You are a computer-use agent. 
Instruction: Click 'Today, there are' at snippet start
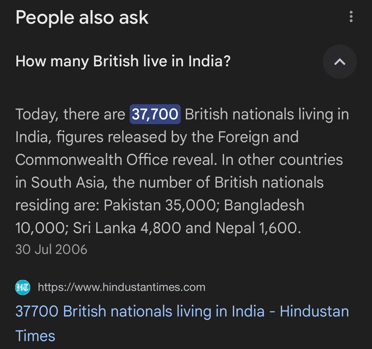(x=70, y=114)
